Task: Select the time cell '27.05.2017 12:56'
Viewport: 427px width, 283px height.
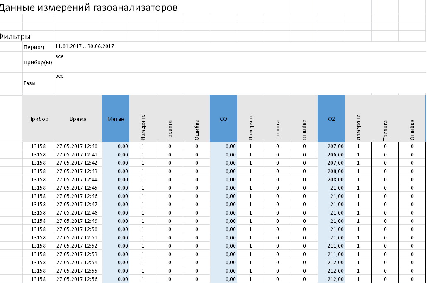Action: point(77,279)
